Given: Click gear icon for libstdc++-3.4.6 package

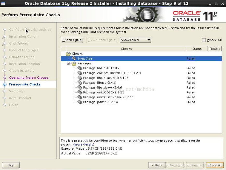Looking at the screenshot, I should (80, 87).
